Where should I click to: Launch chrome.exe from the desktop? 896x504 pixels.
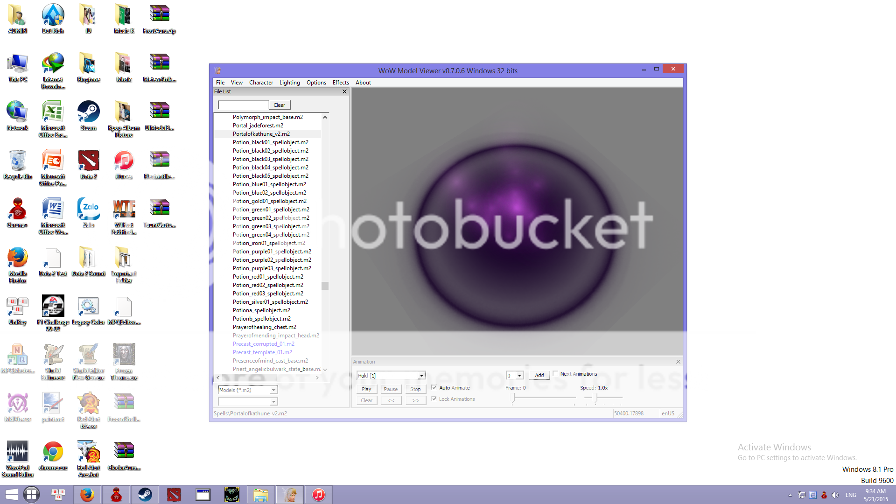pyautogui.click(x=53, y=456)
